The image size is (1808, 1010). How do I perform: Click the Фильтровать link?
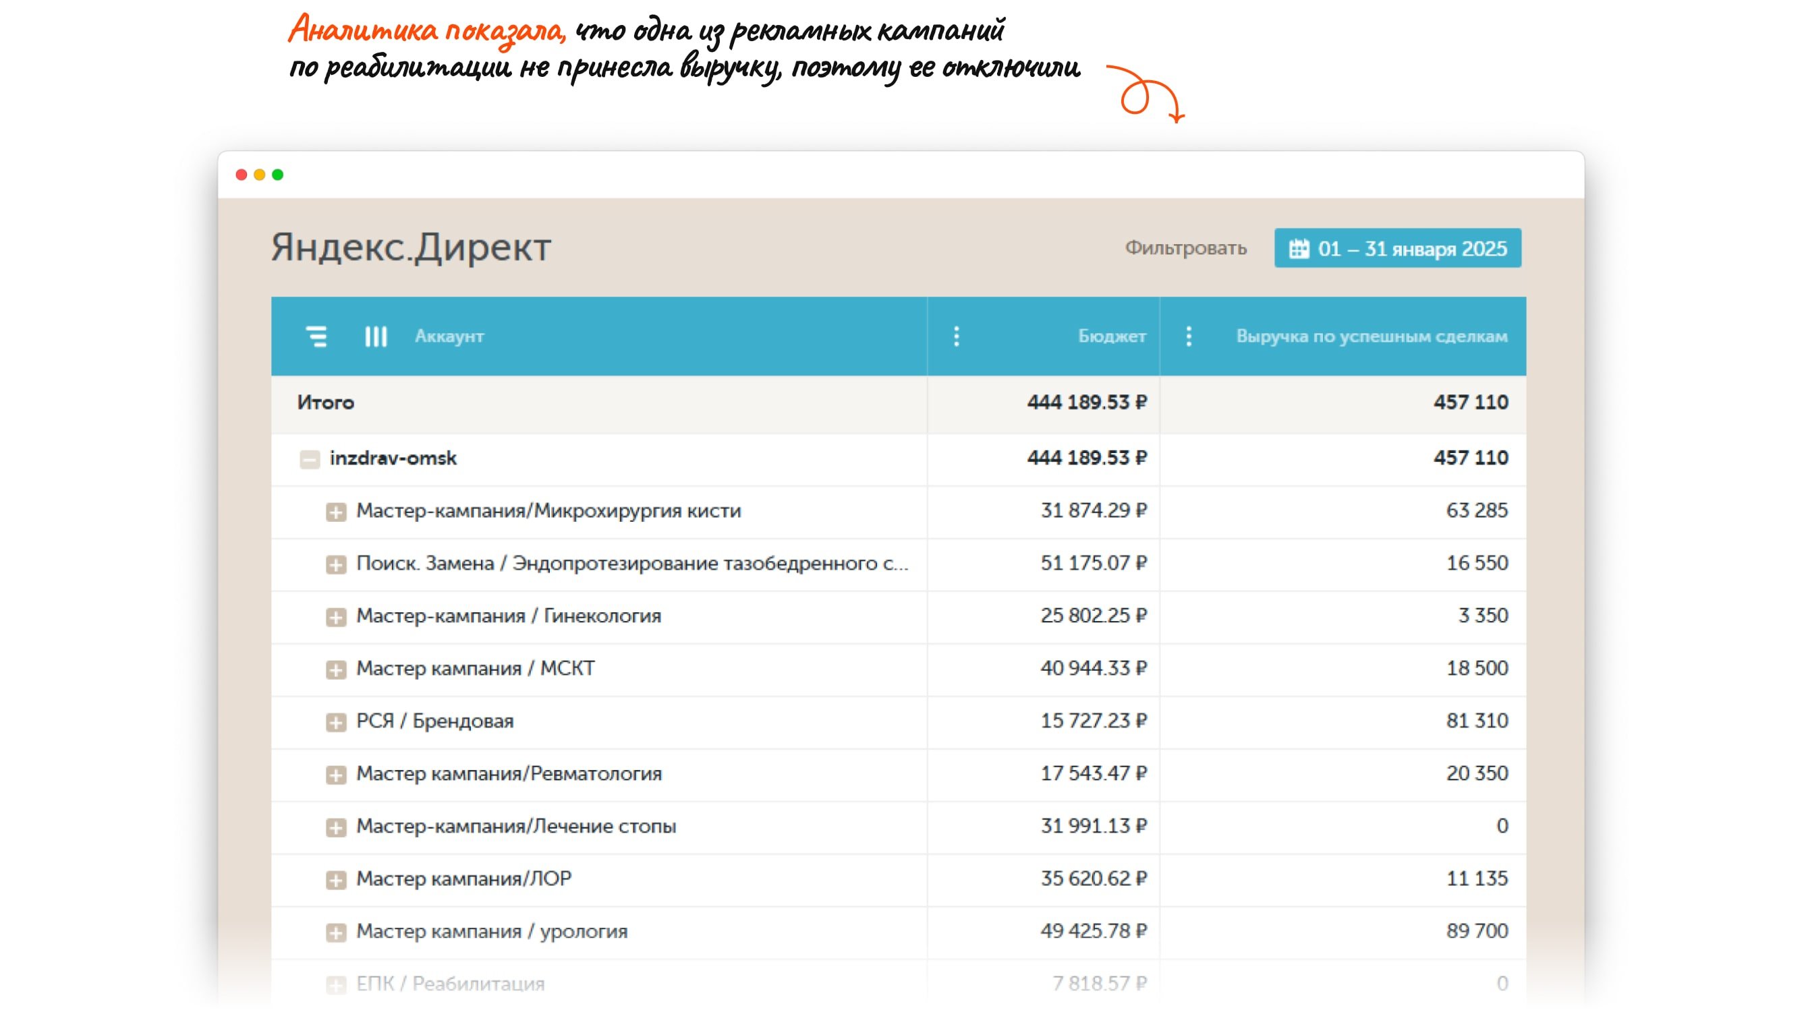coord(1185,248)
